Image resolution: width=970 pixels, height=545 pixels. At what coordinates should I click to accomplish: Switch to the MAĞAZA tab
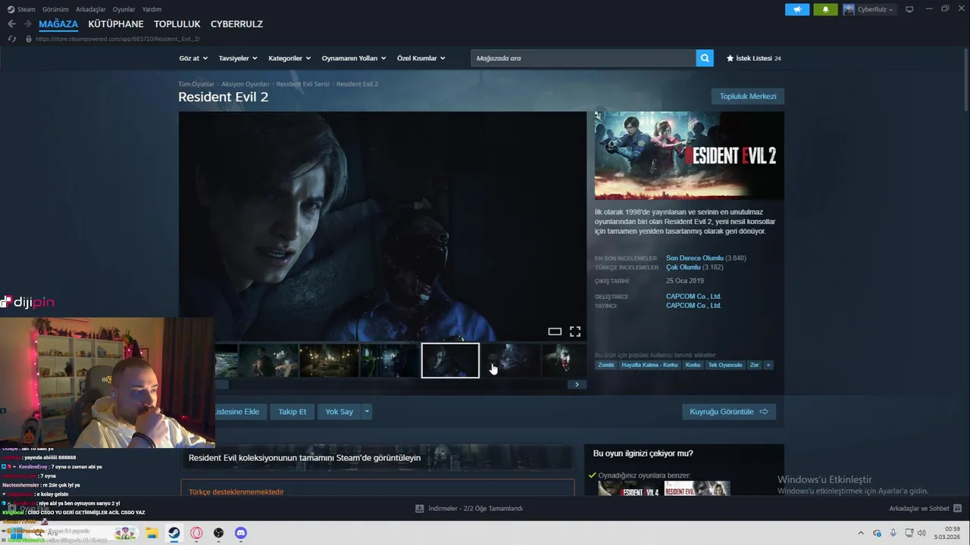tap(58, 24)
